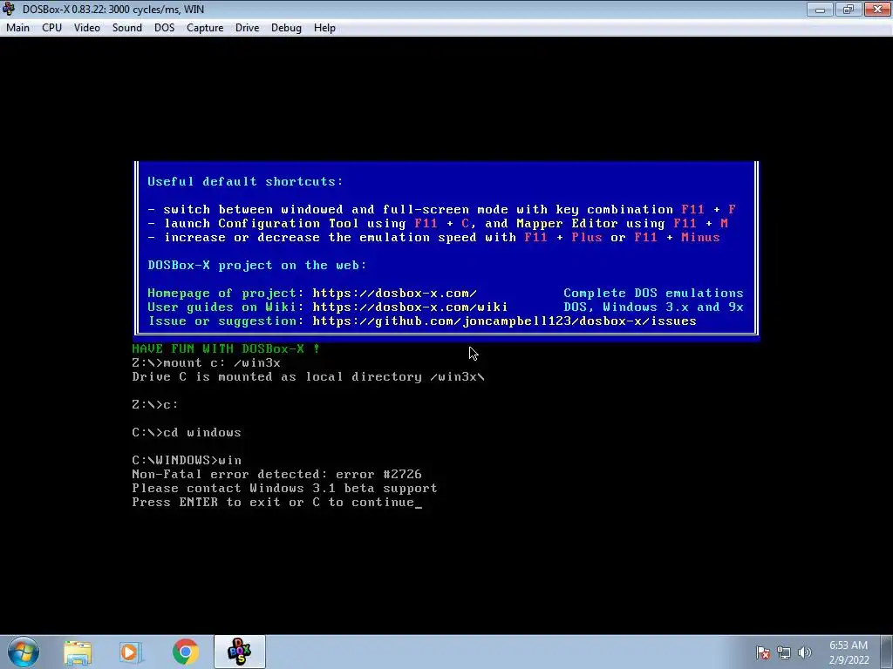Click 'DOSBox-X project on the web:' heading
This screenshot has height=669, width=893.
257,265
